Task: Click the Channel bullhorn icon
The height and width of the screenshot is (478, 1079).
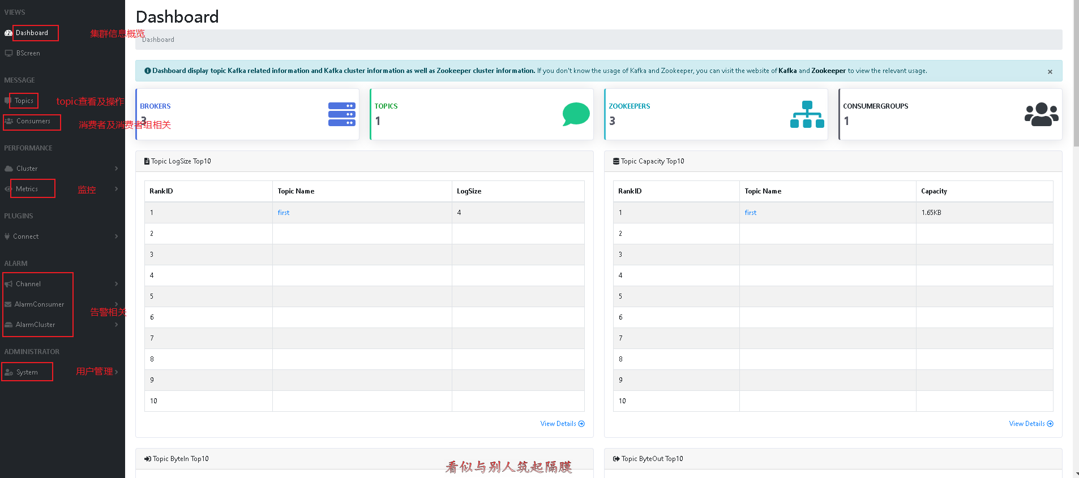Action: (8, 284)
